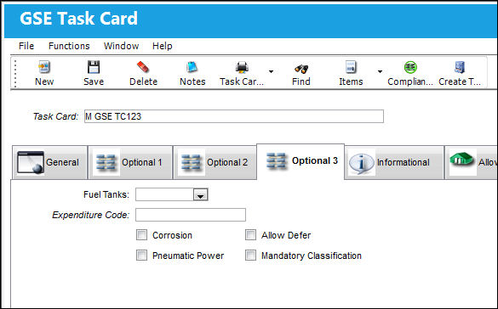The height and width of the screenshot is (309, 498).
Task: Click the Expenditure Code label link
Action: (91, 215)
